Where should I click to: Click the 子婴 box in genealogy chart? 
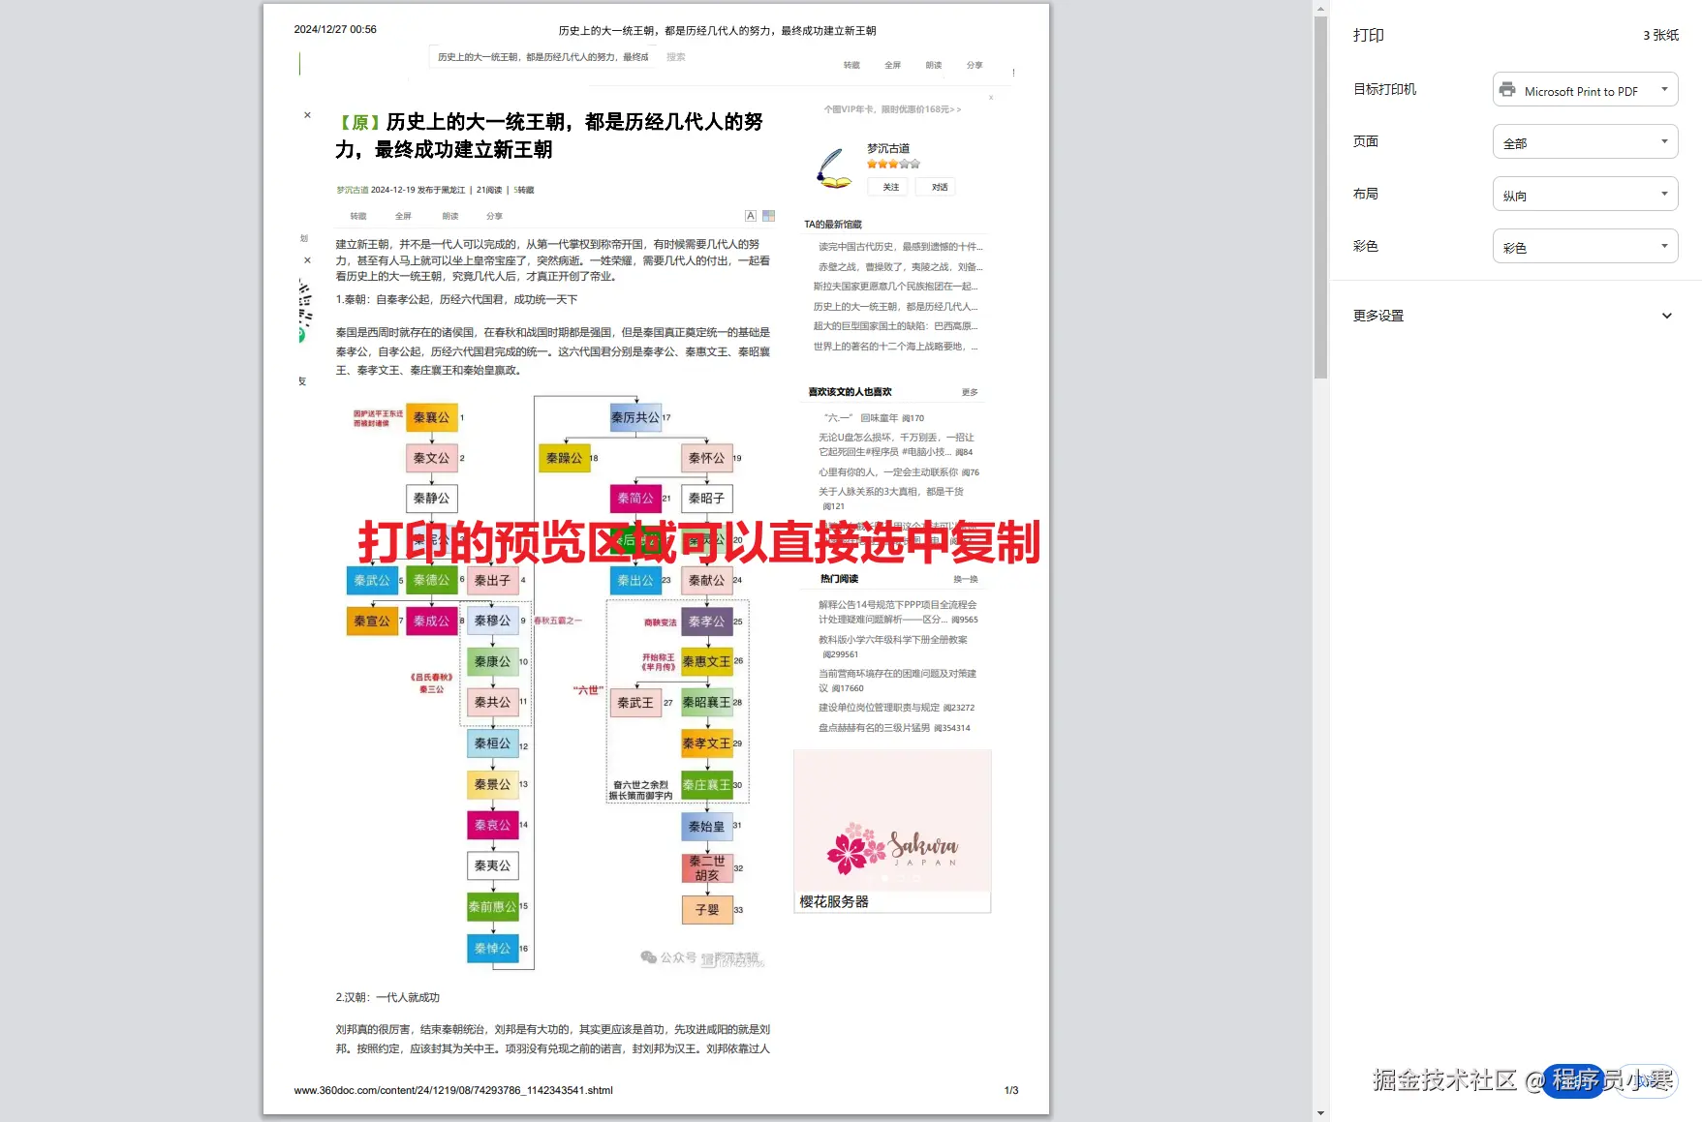coord(707,910)
